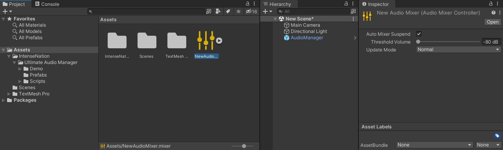The width and height of the screenshot is (503, 150).
Task: Open the Hierarchy panel three-dot menu
Action: [x=353, y=4]
